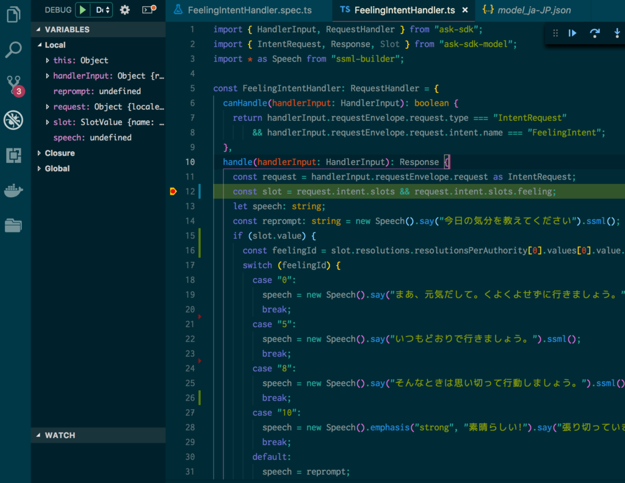This screenshot has width=625, height=483.
Task: Open the Docker whale icon view
Action: (x=13, y=191)
